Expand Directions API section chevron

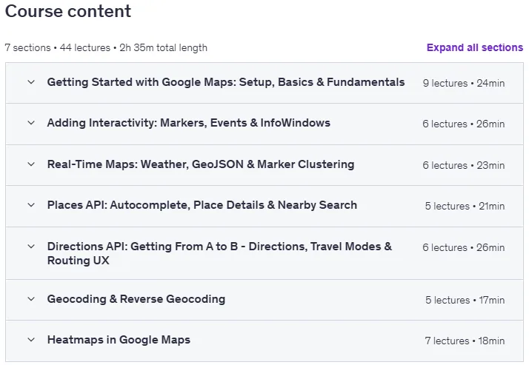(31, 247)
